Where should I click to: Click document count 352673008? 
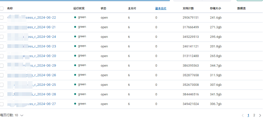(x=191, y=85)
